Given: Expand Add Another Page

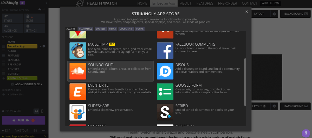Looking at the screenshot, I should [x=27, y=84].
